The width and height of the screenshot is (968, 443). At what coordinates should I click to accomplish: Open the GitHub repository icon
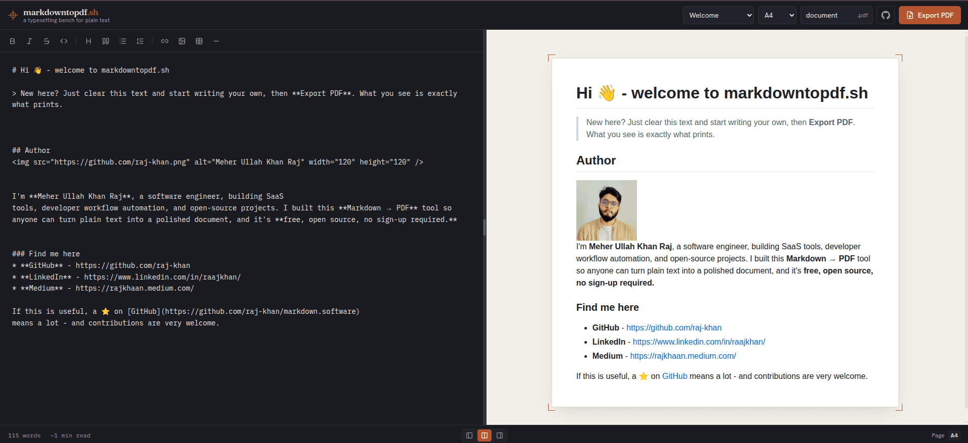[x=886, y=15]
